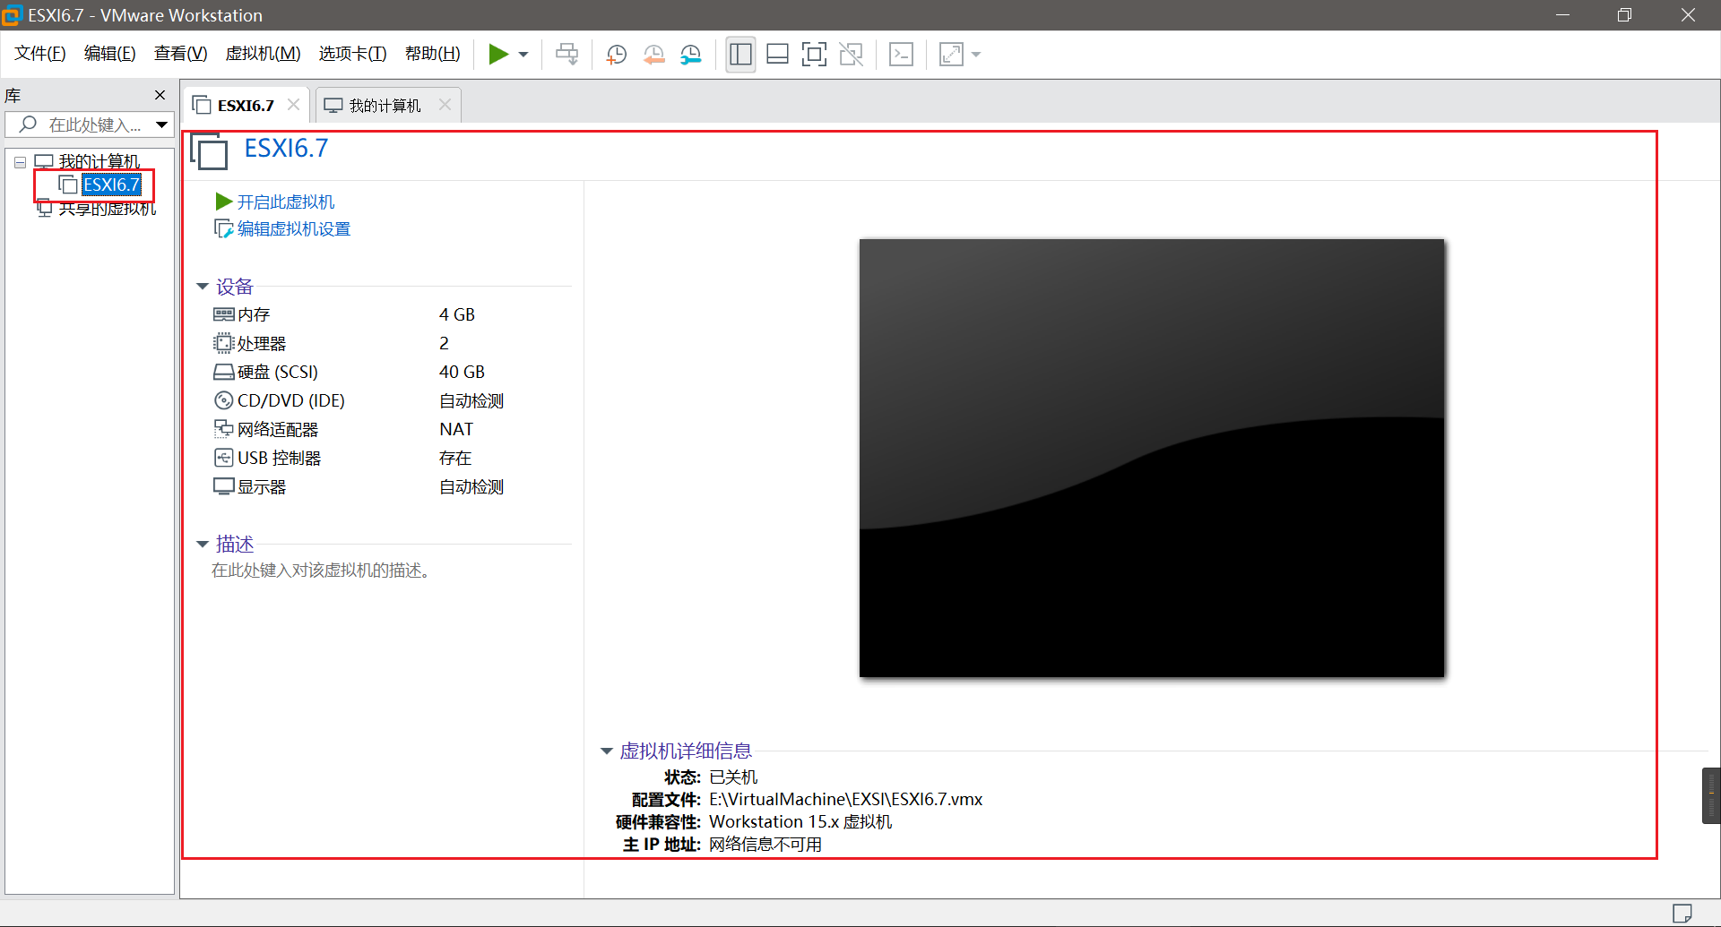The image size is (1721, 927).
Task: Click the network adapter icon
Action: (x=223, y=428)
